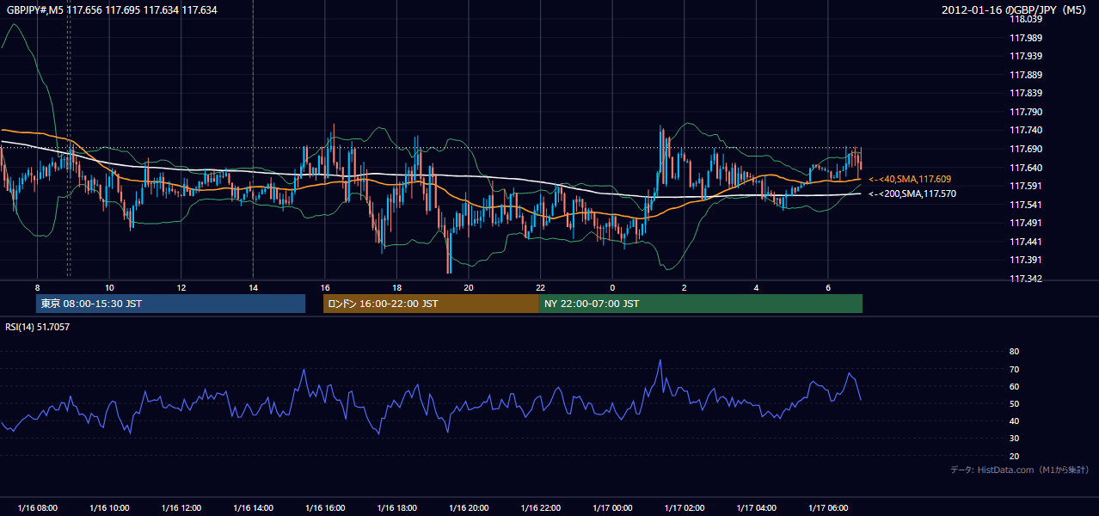Click price axis label 117.889
This screenshot has height=516, width=1099.
pos(1025,75)
